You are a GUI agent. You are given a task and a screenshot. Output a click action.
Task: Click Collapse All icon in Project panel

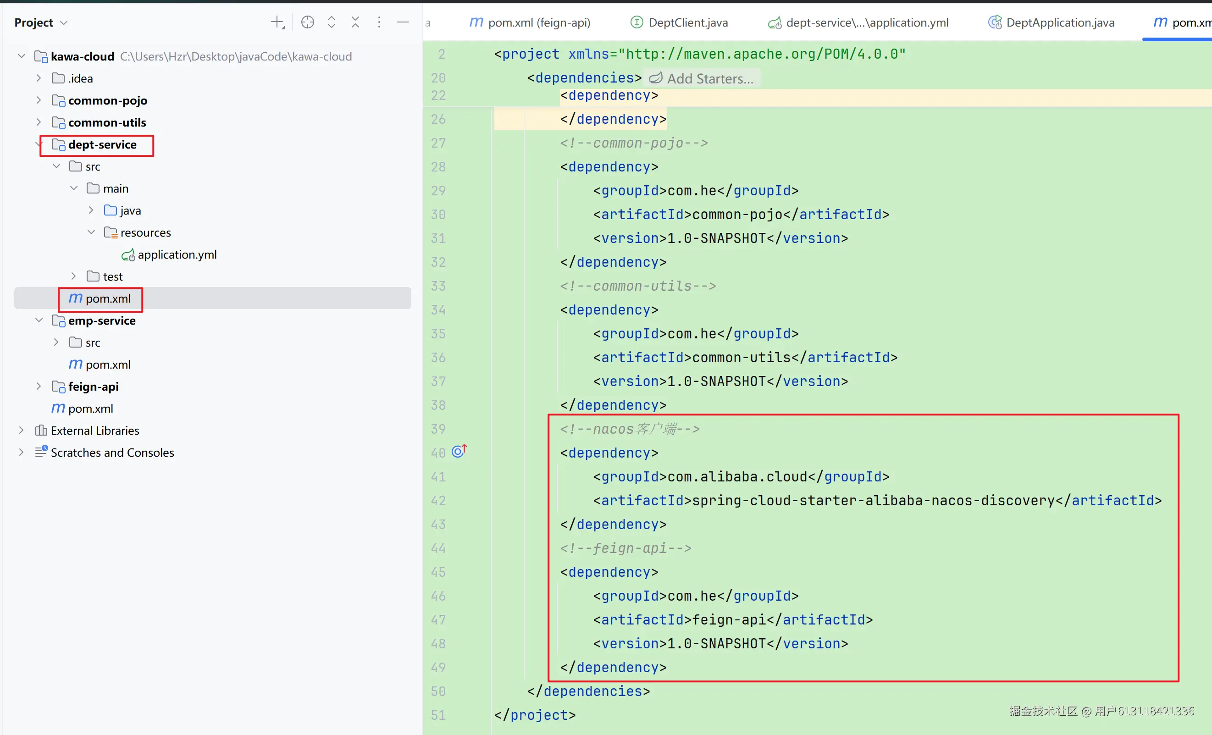[x=355, y=22]
